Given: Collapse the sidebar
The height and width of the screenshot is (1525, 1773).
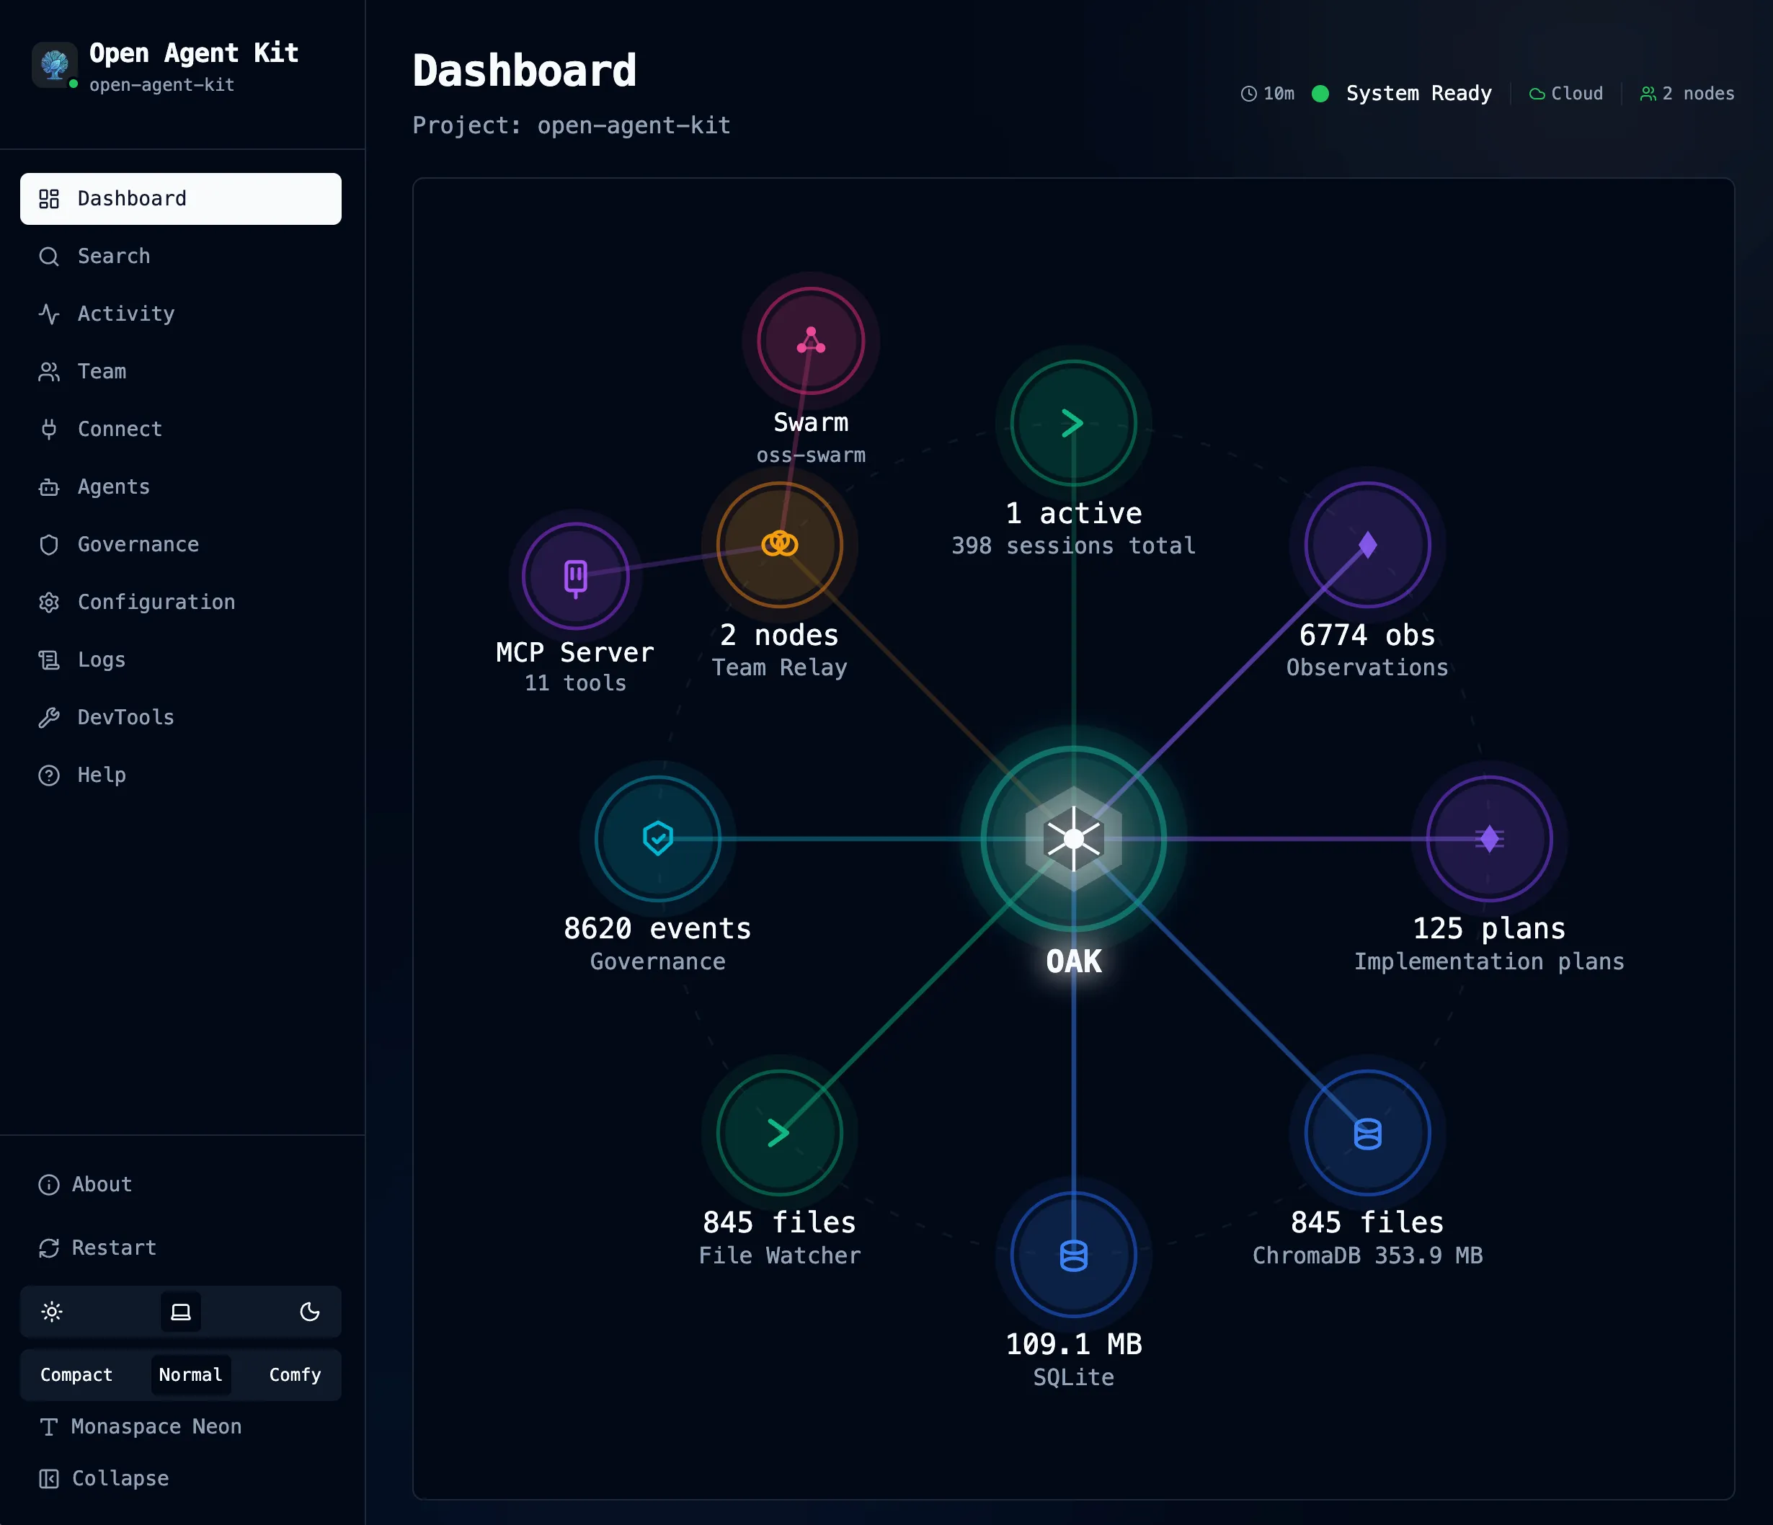Looking at the screenshot, I should (x=119, y=1479).
